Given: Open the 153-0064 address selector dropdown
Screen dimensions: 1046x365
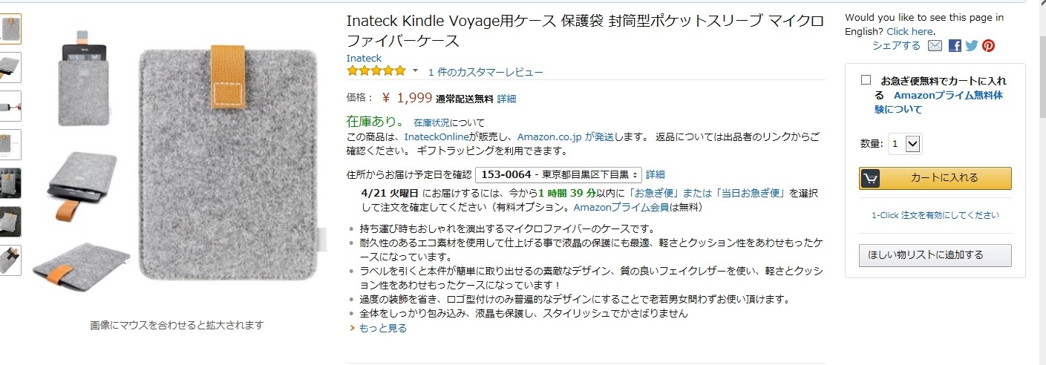Looking at the screenshot, I should coord(558,175).
